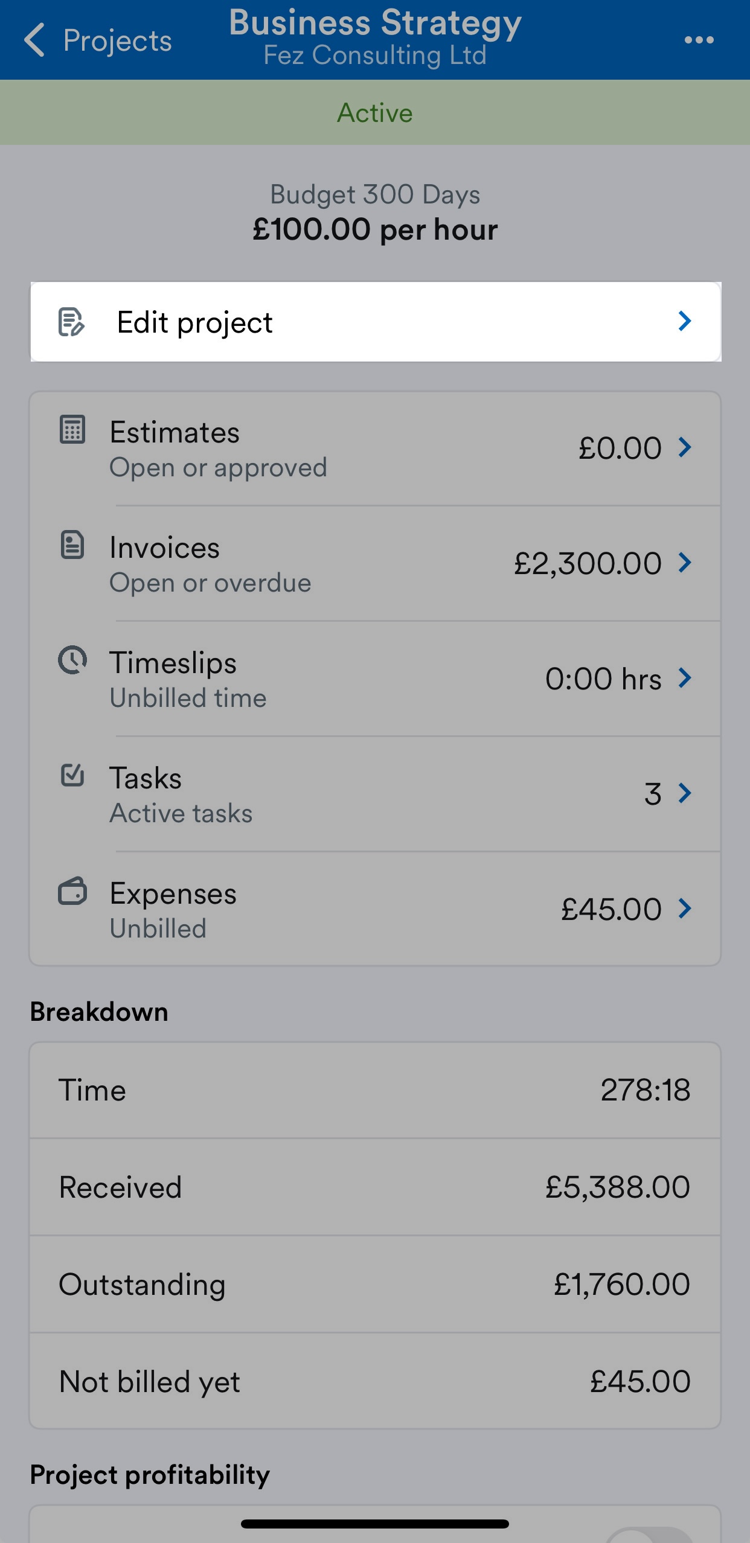Open the three-dot more options menu
Image resolution: width=750 pixels, height=1543 pixels.
pyautogui.click(x=699, y=40)
